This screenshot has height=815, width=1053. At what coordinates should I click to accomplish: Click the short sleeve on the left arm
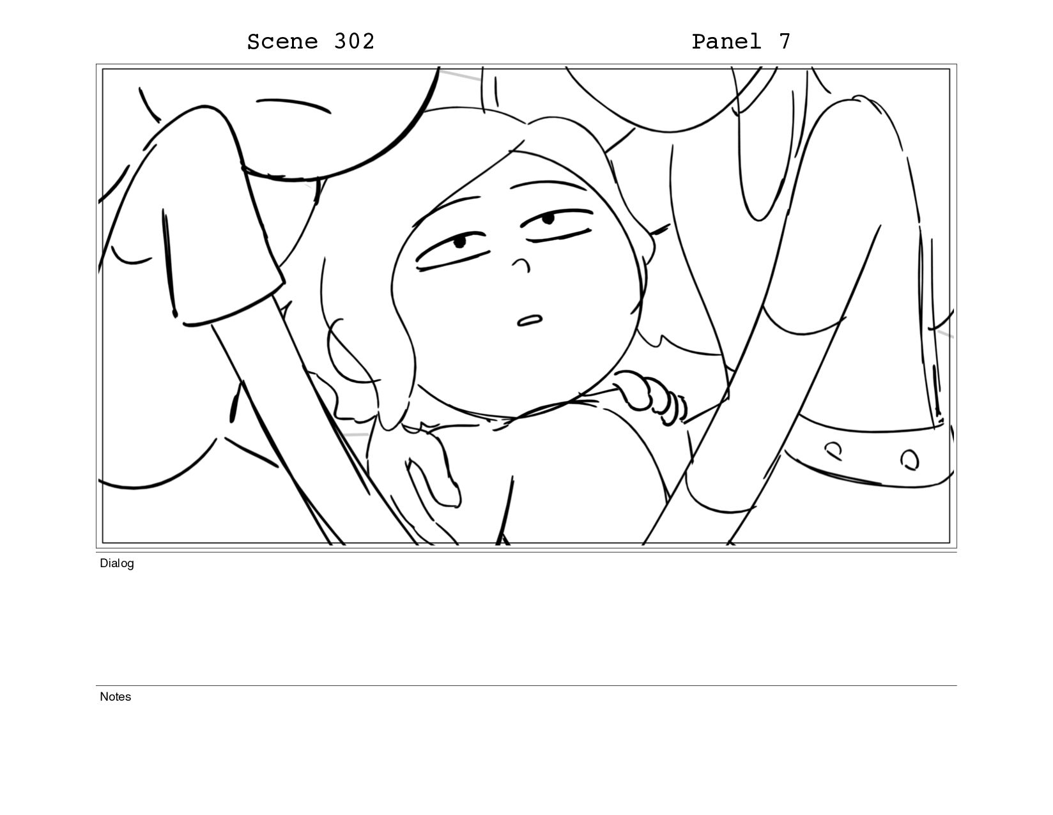tap(198, 217)
